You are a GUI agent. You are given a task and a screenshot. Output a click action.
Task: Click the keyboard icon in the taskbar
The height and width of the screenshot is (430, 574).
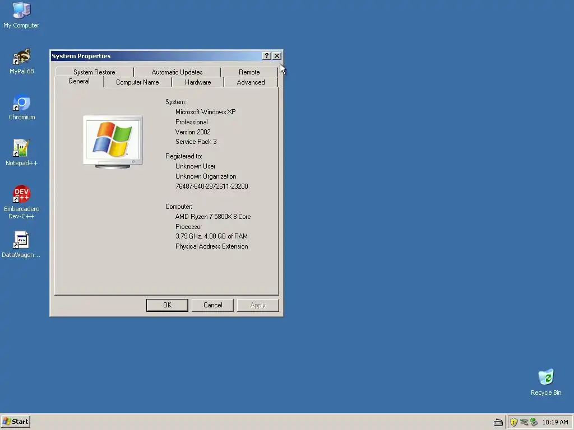[498, 422]
